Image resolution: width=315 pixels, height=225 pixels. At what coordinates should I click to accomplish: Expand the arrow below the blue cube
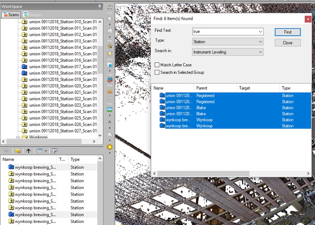[110, 71]
